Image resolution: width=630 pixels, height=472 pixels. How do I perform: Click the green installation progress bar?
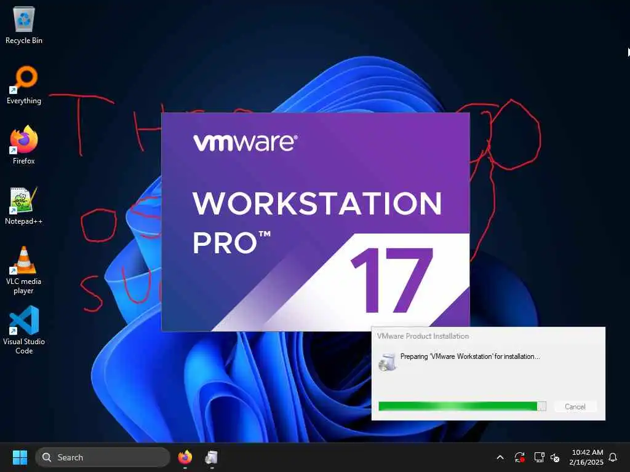point(462,406)
